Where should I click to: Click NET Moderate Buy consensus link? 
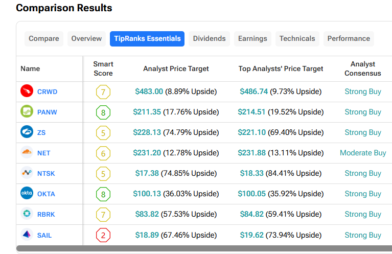(x=363, y=153)
